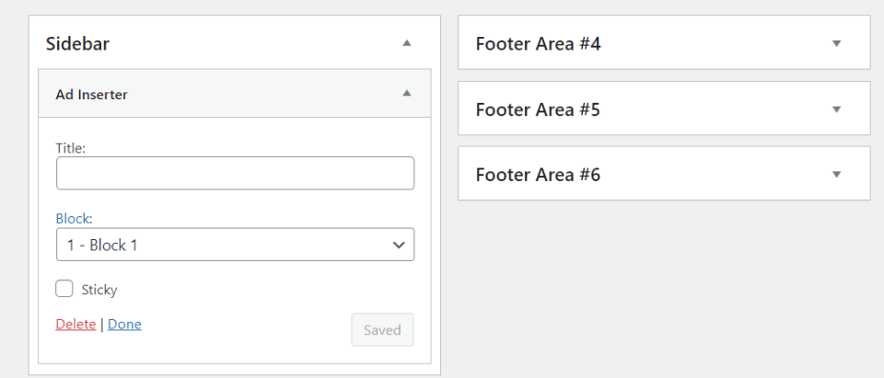Enable the Sticky checkbox

(64, 289)
